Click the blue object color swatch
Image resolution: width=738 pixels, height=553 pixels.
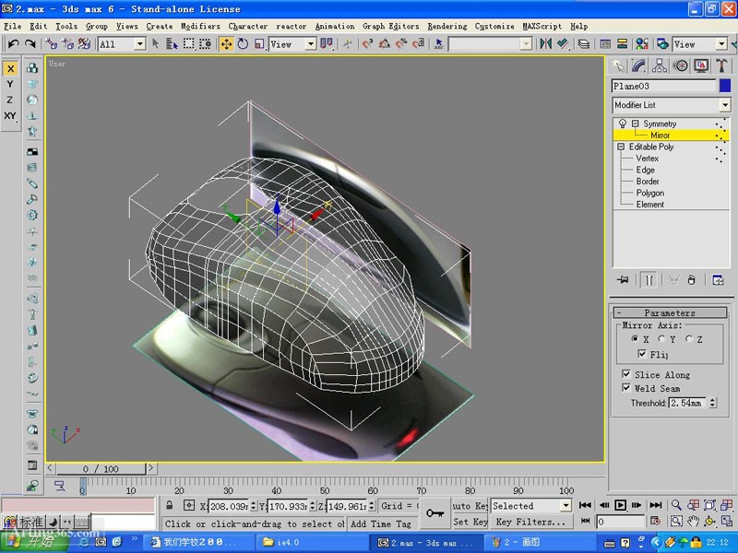click(724, 86)
